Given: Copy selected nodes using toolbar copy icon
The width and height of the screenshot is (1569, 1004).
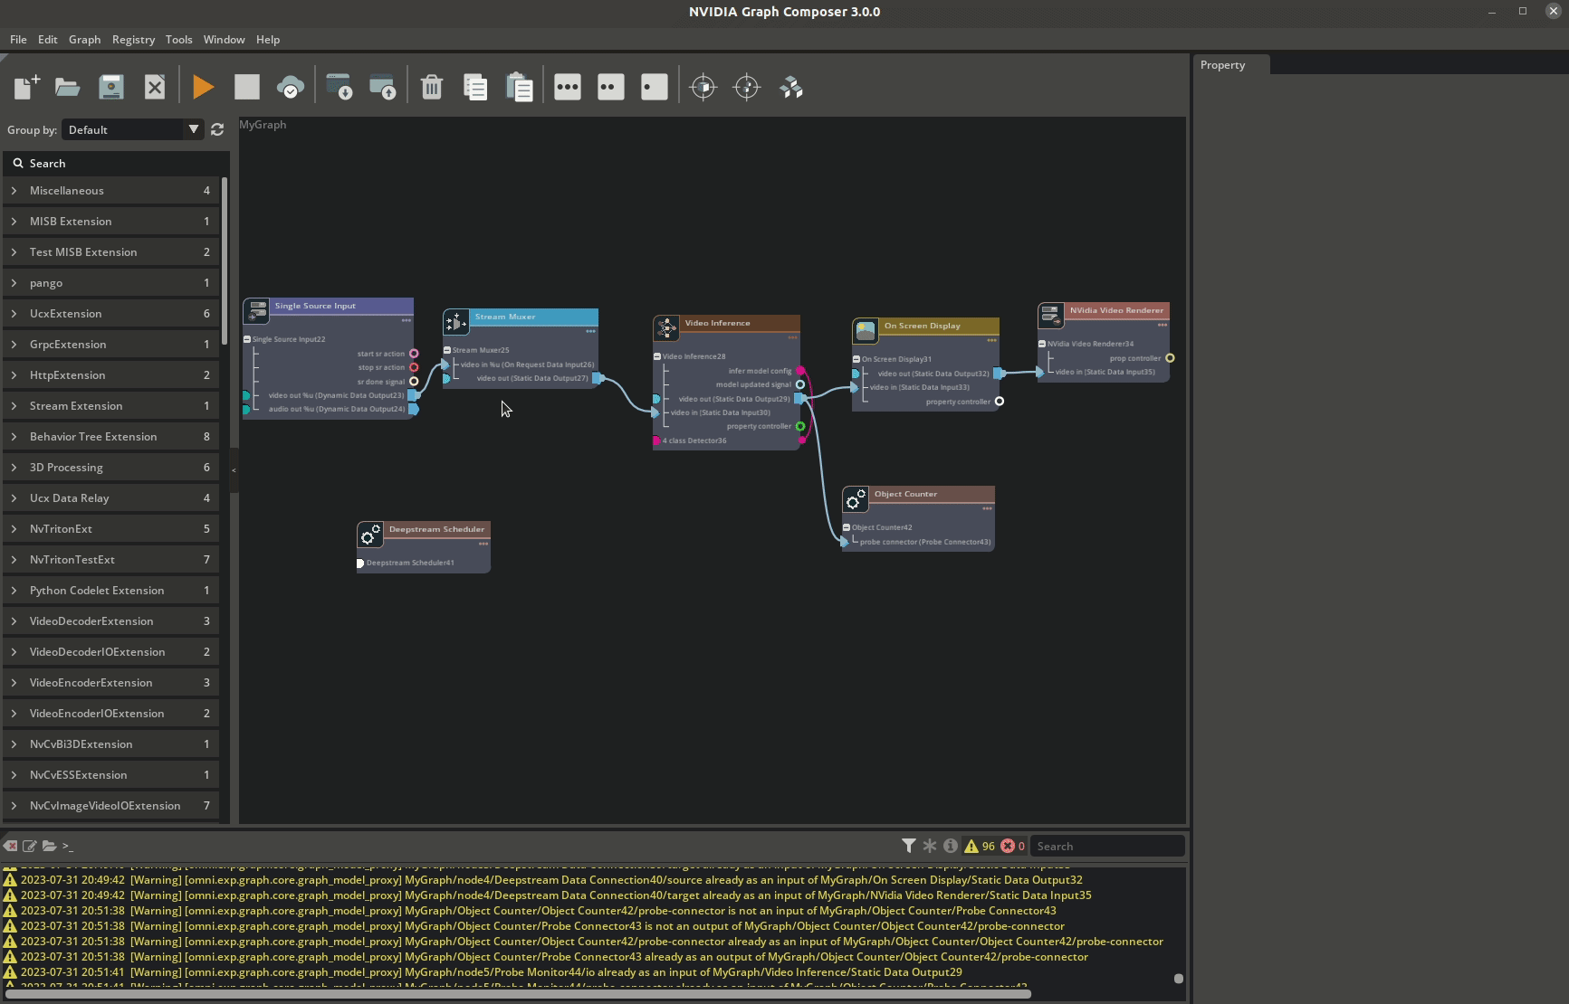Looking at the screenshot, I should pos(475,87).
